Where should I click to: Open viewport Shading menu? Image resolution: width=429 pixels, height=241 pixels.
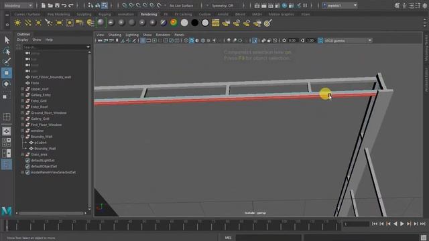click(x=115, y=35)
